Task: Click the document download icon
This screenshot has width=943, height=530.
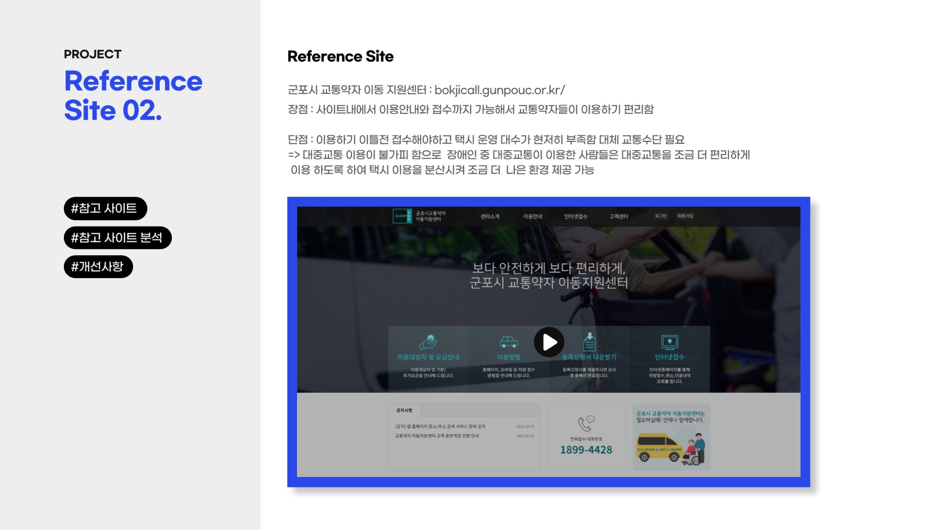Action: (x=589, y=342)
